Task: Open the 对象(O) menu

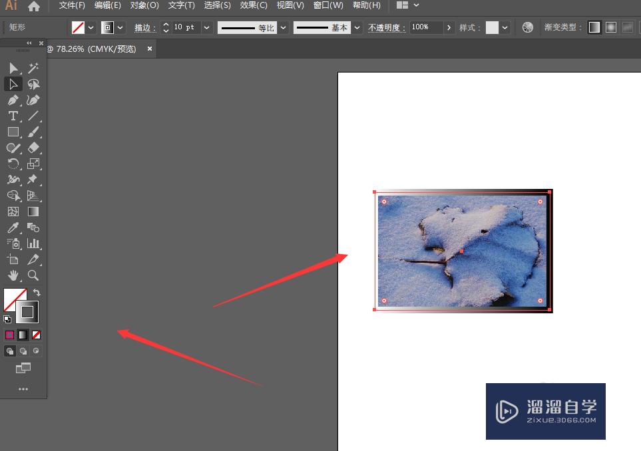Action: [144, 5]
